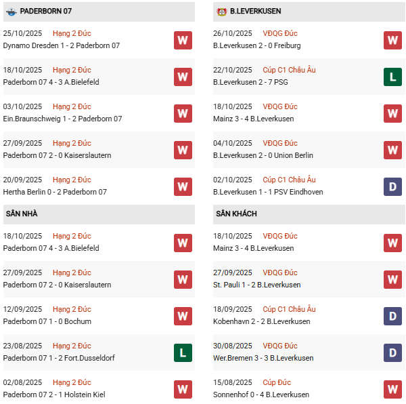Click the Paderborn 07 team logo
Screen dimensions: 406x404
(x=12, y=12)
